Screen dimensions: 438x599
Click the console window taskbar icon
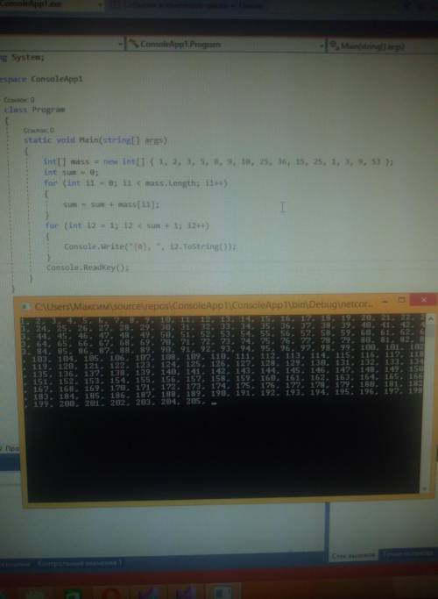(x=223, y=592)
